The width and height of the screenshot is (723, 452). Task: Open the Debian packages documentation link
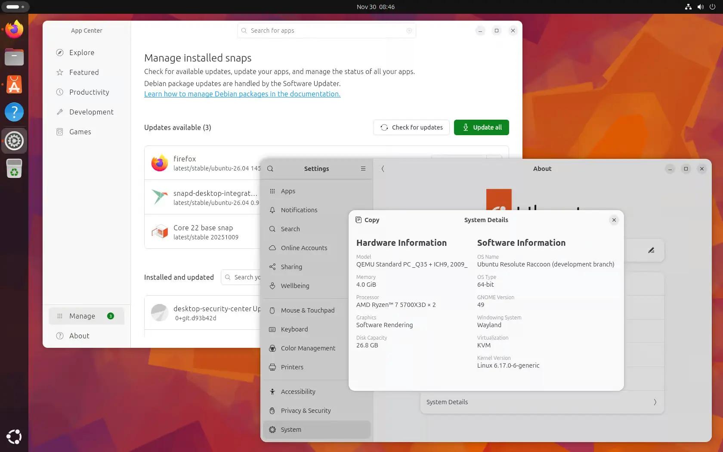point(242,94)
